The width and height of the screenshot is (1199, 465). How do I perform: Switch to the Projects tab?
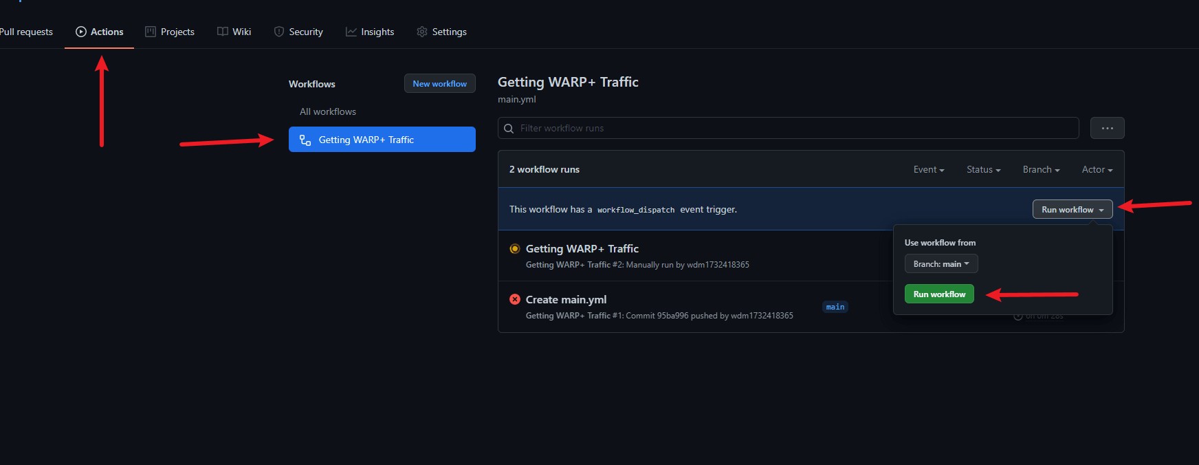point(170,32)
